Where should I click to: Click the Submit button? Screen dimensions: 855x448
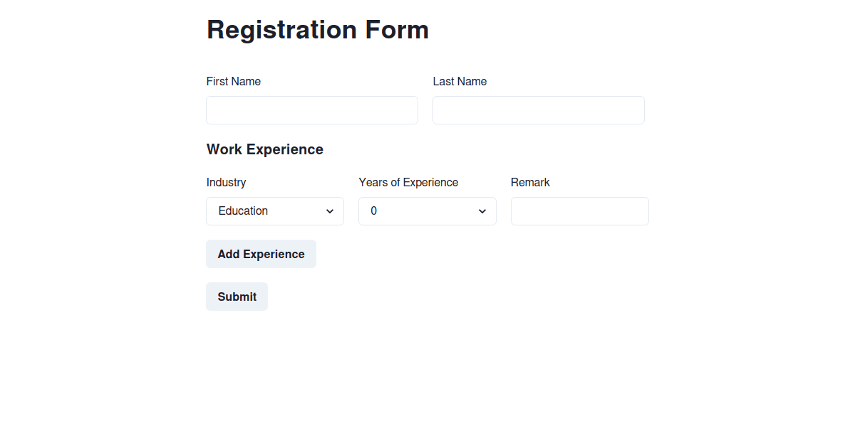coord(237,296)
